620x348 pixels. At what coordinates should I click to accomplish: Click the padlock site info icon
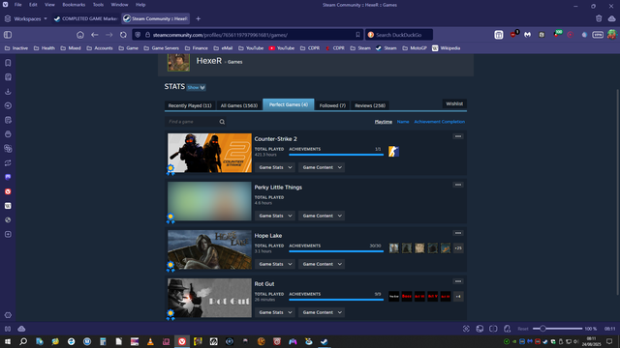[147, 35]
